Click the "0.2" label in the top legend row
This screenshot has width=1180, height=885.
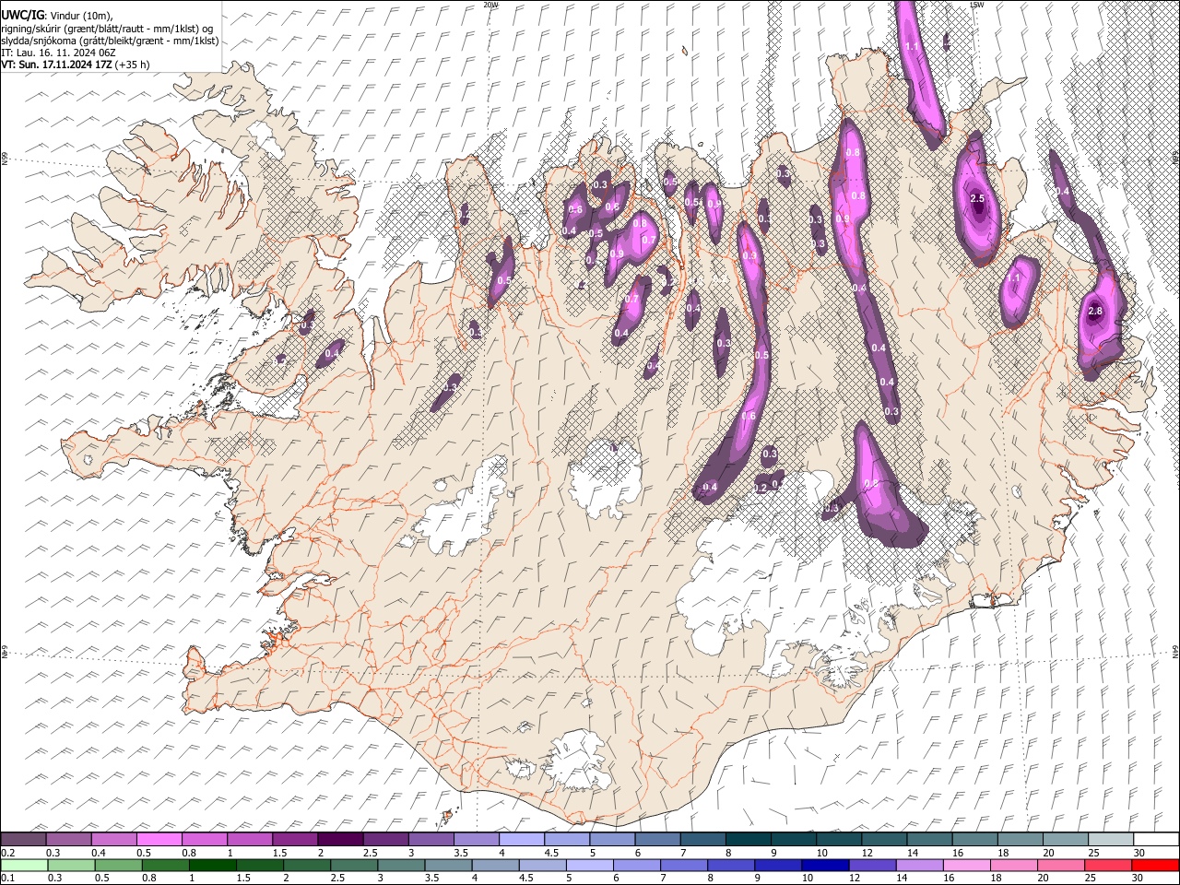click(x=7, y=852)
